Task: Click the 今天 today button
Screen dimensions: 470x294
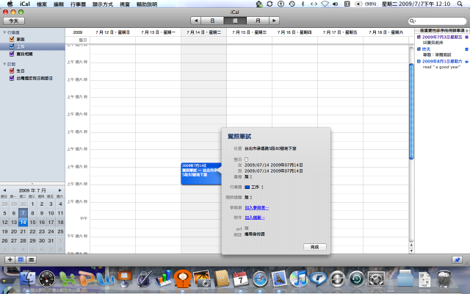Action: (x=14, y=21)
